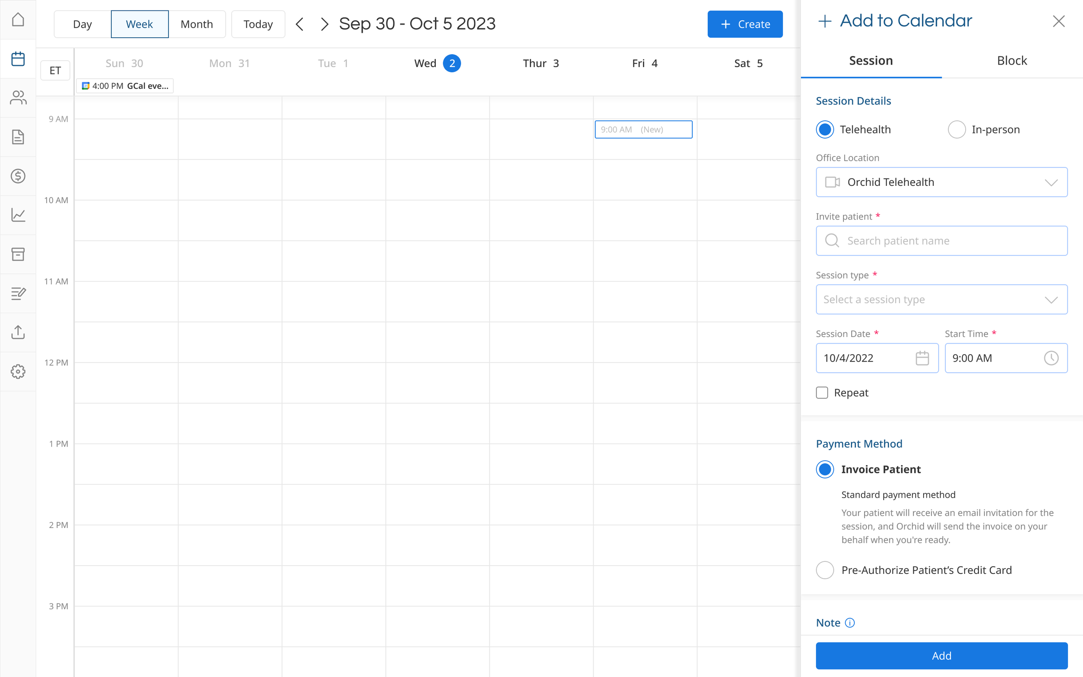1083x677 pixels.
Task: Click the blue Add button
Action: pyautogui.click(x=941, y=655)
